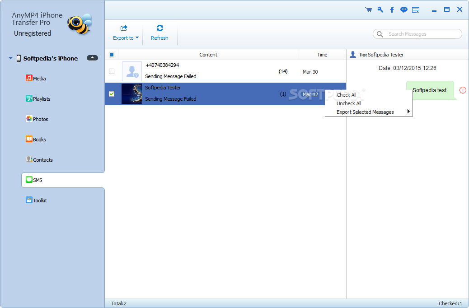Click the Unregistered status text
The image size is (469, 308).
pyautogui.click(x=33, y=33)
